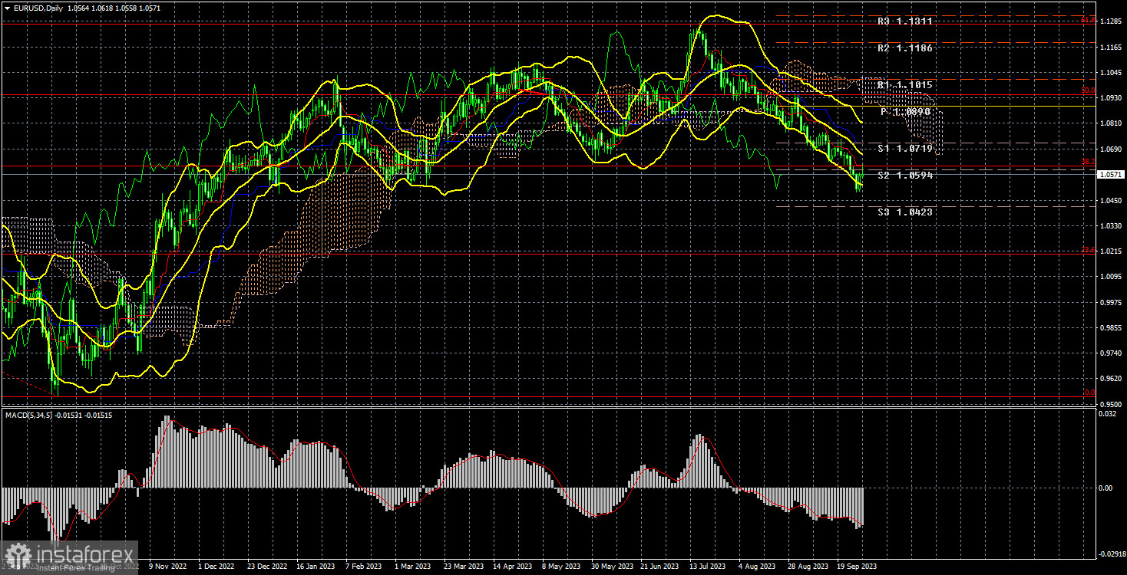
Task: Select the S1 1.0719 support label
Action: coord(905,149)
